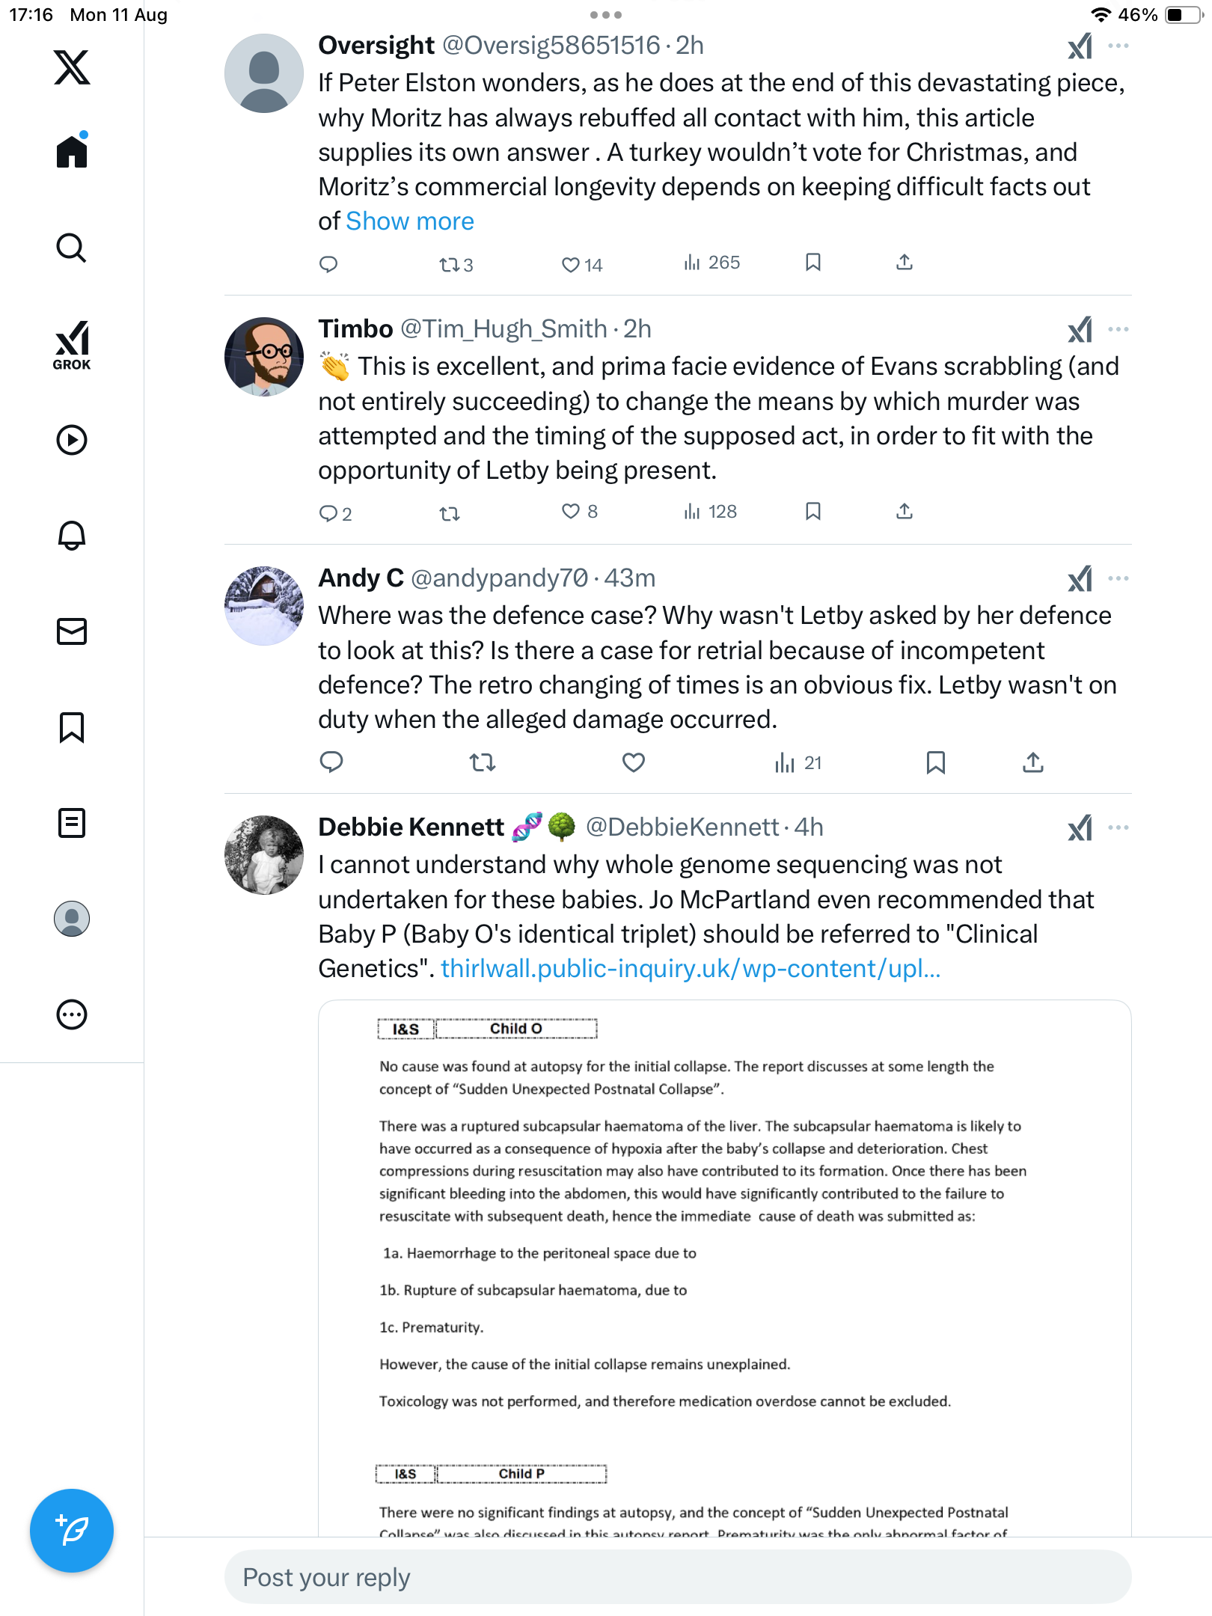The width and height of the screenshot is (1212, 1616).
Task: Share Andy C's post
Action: click(x=1032, y=762)
